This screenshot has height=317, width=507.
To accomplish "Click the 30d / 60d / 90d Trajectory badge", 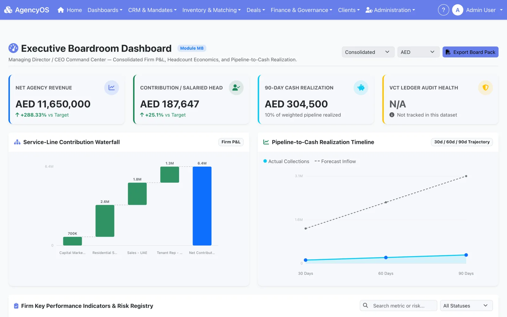I will click(x=462, y=142).
